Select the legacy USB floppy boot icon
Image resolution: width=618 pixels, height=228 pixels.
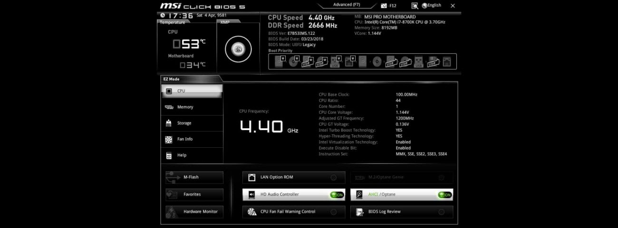click(x=433, y=62)
